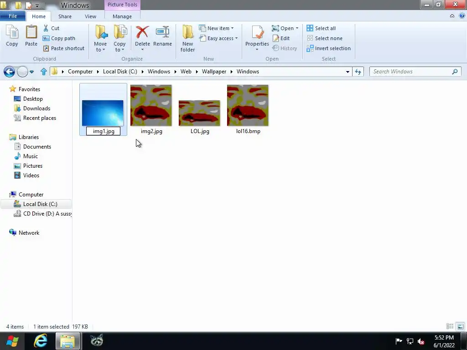This screenshot has height=350, width=467.
Task: Click History in the Open group
Action: (x=285, y=48)
